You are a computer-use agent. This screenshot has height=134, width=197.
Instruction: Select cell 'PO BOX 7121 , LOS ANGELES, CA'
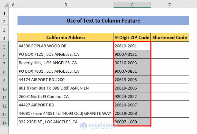coord(66,54)
